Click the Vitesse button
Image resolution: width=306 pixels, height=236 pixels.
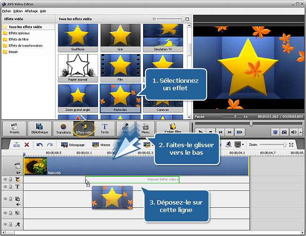pyautogui.click(x=101, y=145)
